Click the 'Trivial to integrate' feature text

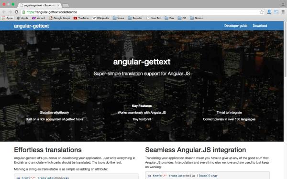[x=229, y=113]
